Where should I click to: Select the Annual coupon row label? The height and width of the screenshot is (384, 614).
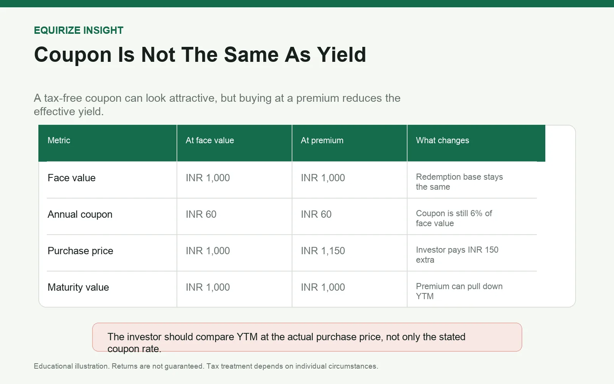(x=80, y=214)
